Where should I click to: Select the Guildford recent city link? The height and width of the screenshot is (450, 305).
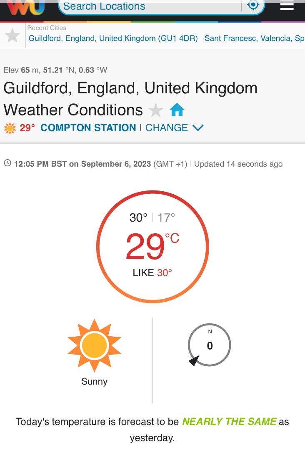(x=113, y=38)
